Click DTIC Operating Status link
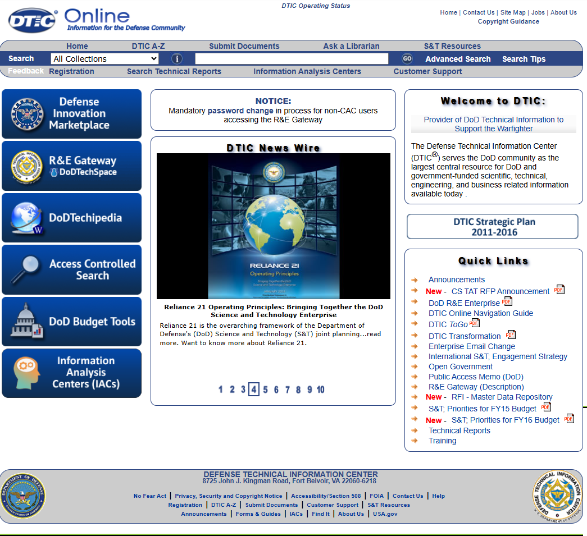The width and height of the screenshot is (587, 536). (316, 6)
